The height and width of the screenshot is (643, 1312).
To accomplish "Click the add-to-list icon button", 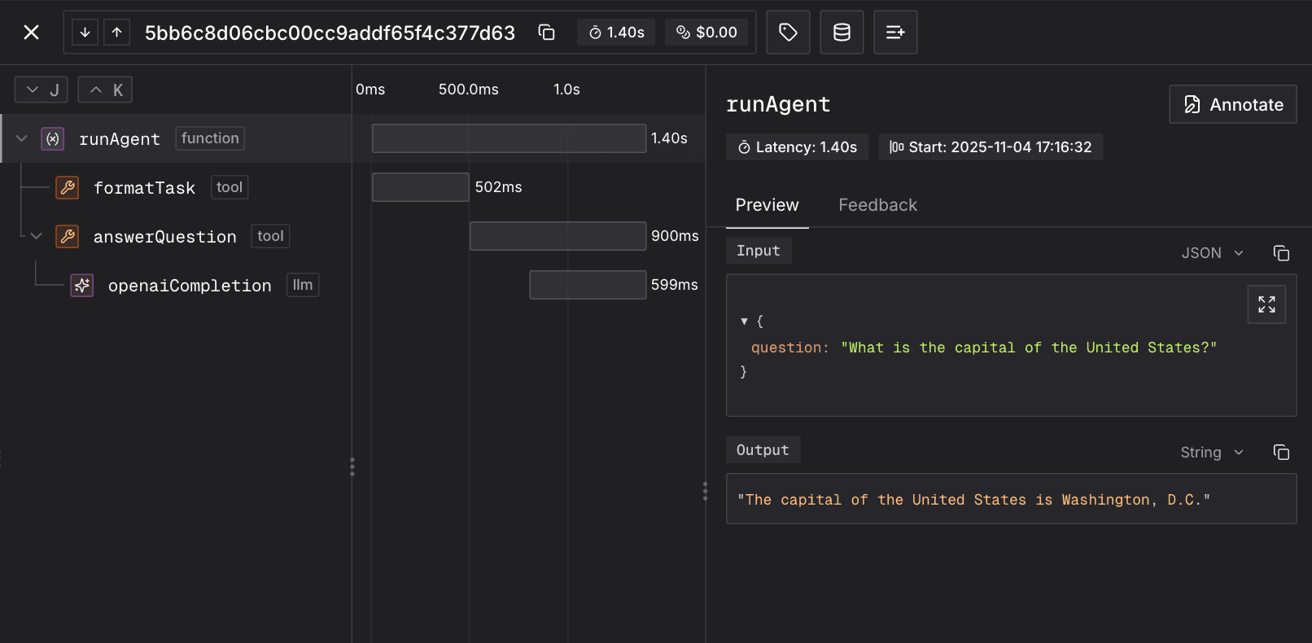I will (895, 33).
